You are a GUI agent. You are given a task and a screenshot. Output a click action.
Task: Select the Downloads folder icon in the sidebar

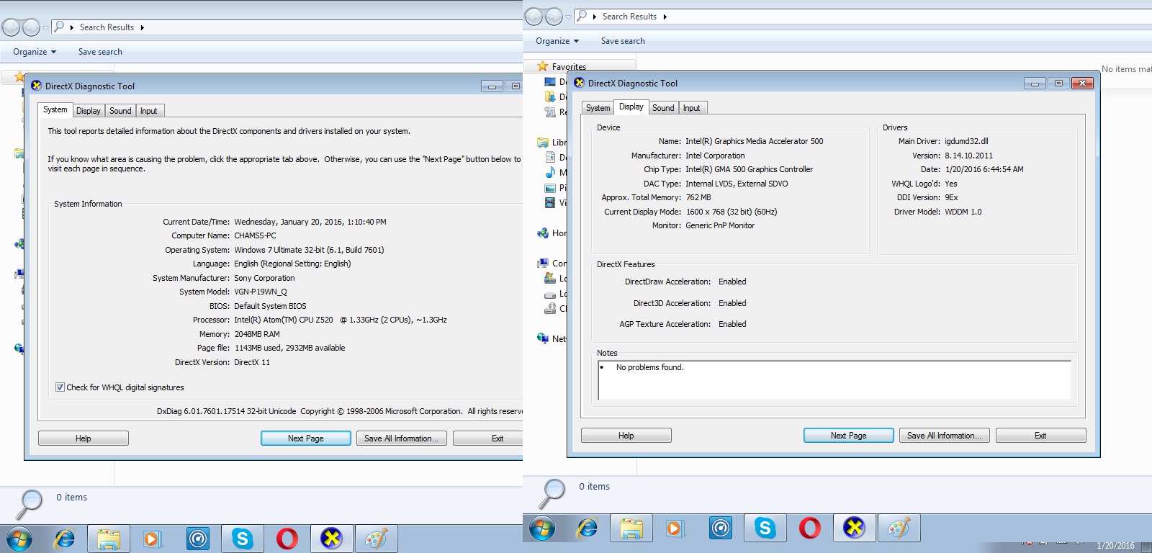[551, 96]
